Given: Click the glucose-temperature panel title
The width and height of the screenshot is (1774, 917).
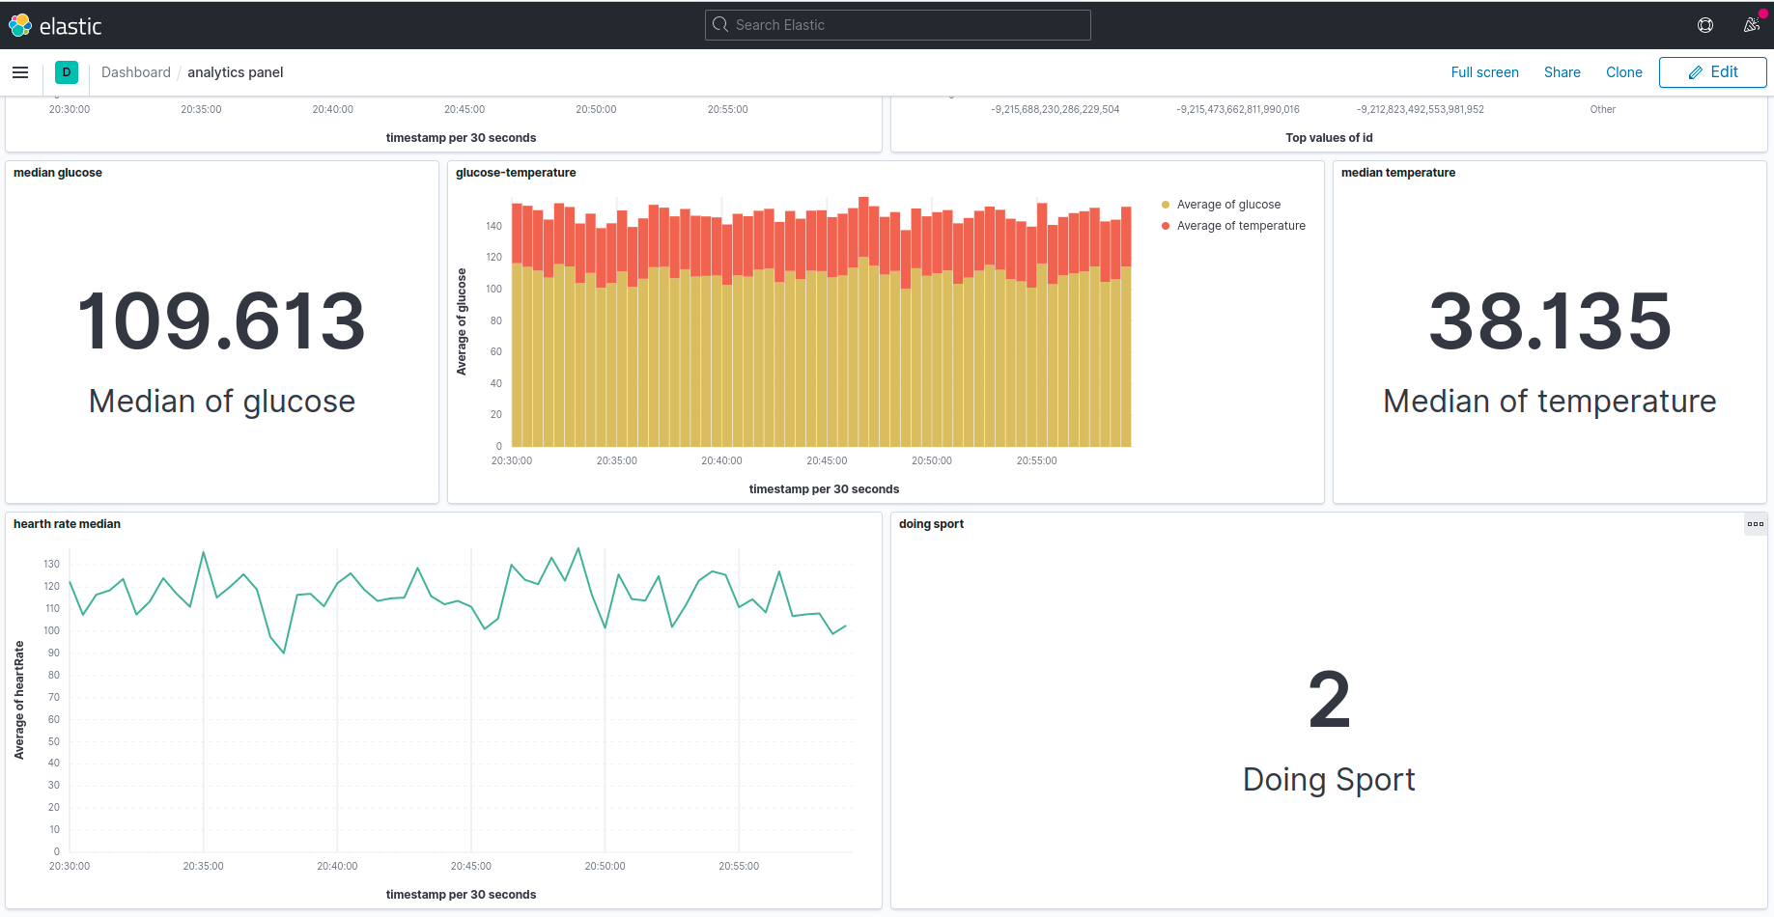Looking at the screenshot, I should coord(516,173).
